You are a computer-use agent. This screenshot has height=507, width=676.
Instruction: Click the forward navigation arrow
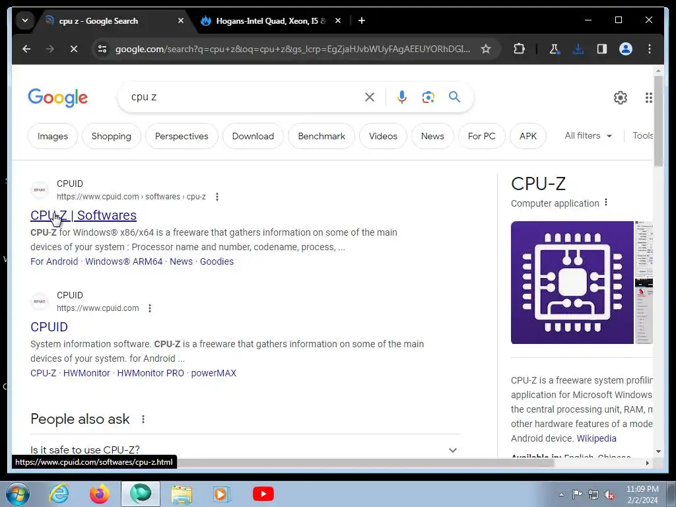(50, 49)
